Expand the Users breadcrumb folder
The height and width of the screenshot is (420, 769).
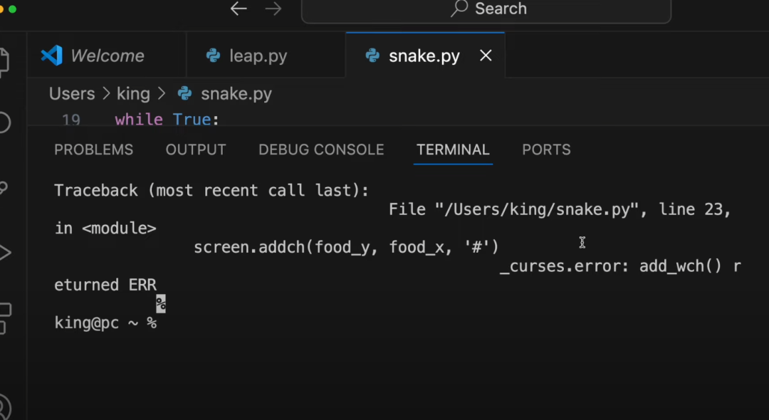pyautogui.click(x=72, y=94)
